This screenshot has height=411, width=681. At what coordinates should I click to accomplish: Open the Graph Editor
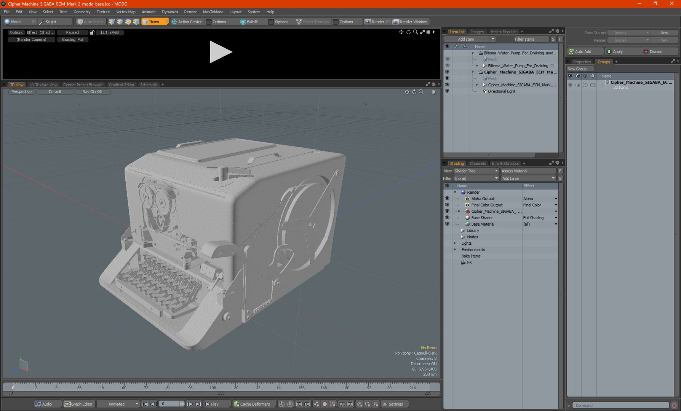[x=78, y=404]
